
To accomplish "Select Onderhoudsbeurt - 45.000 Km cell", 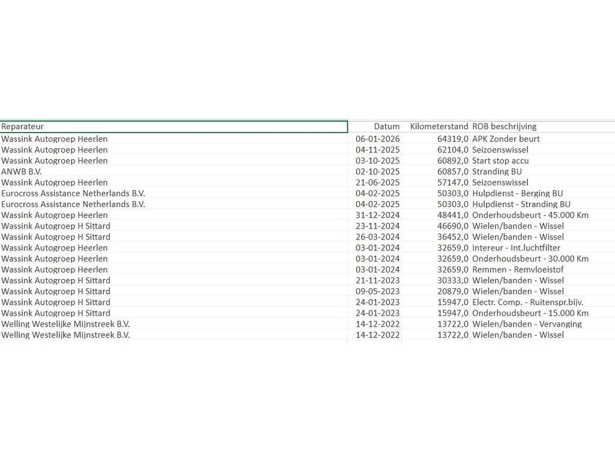I will (x=530, y=215).
